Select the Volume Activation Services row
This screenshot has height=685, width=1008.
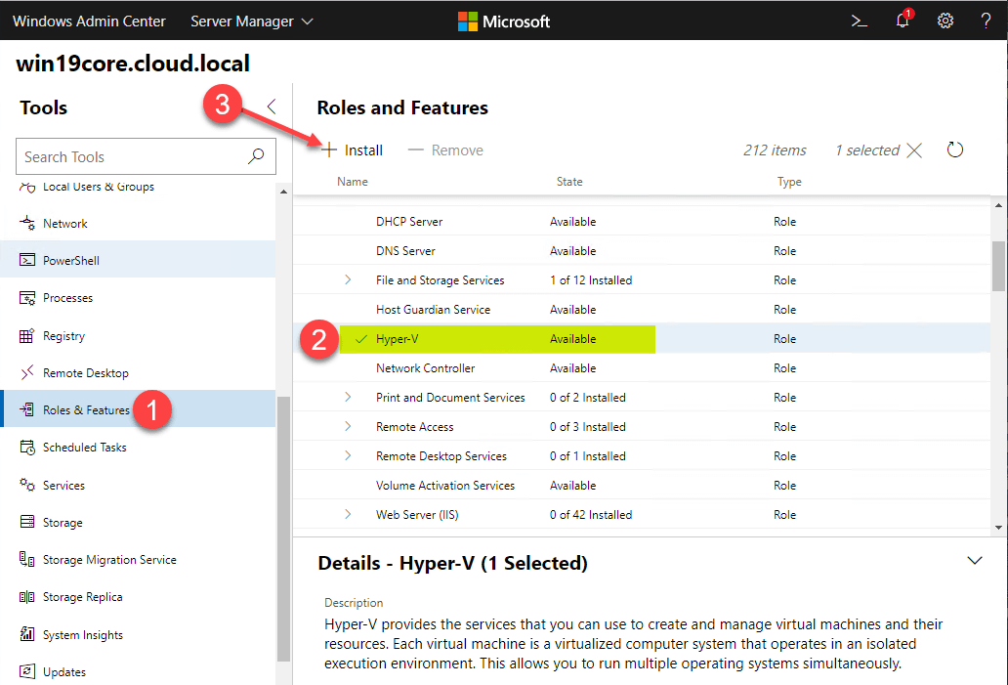pyautogui.click(x=642, y=485)
